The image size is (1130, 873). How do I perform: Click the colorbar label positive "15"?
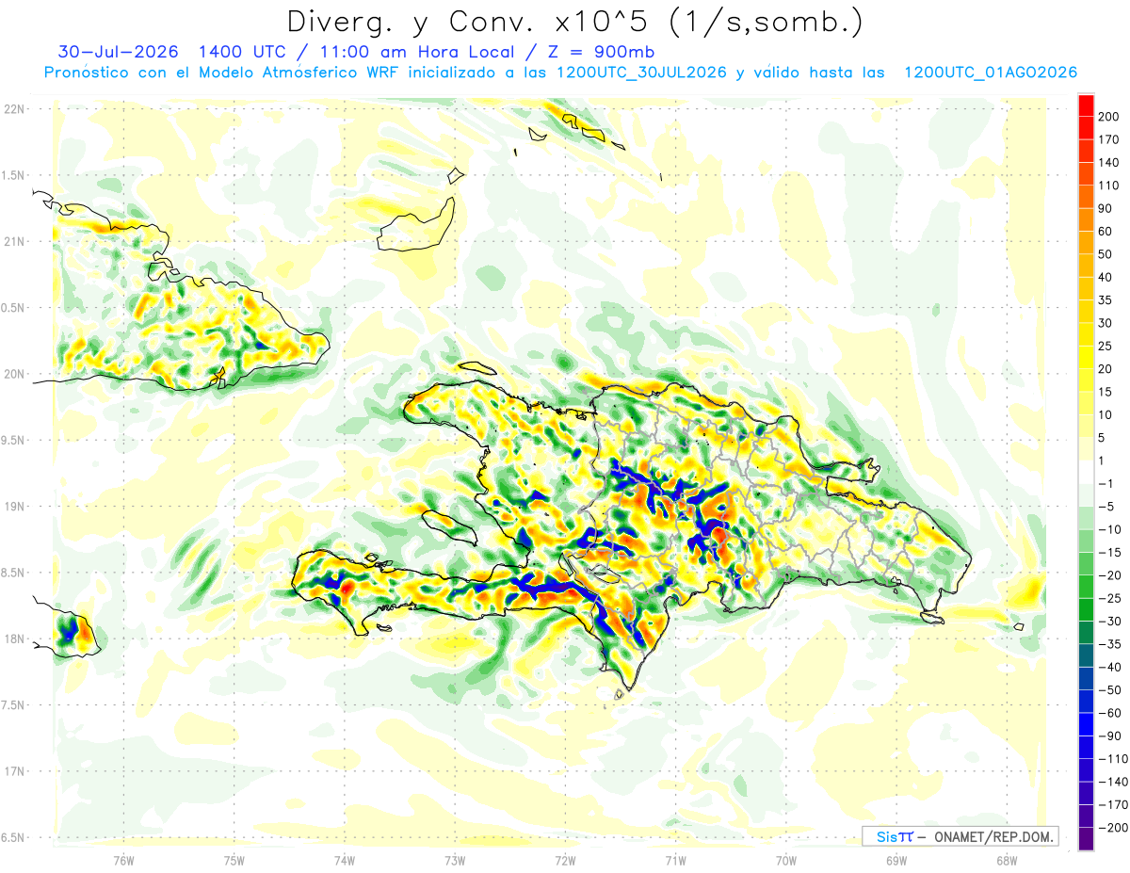coord(1106,392)
